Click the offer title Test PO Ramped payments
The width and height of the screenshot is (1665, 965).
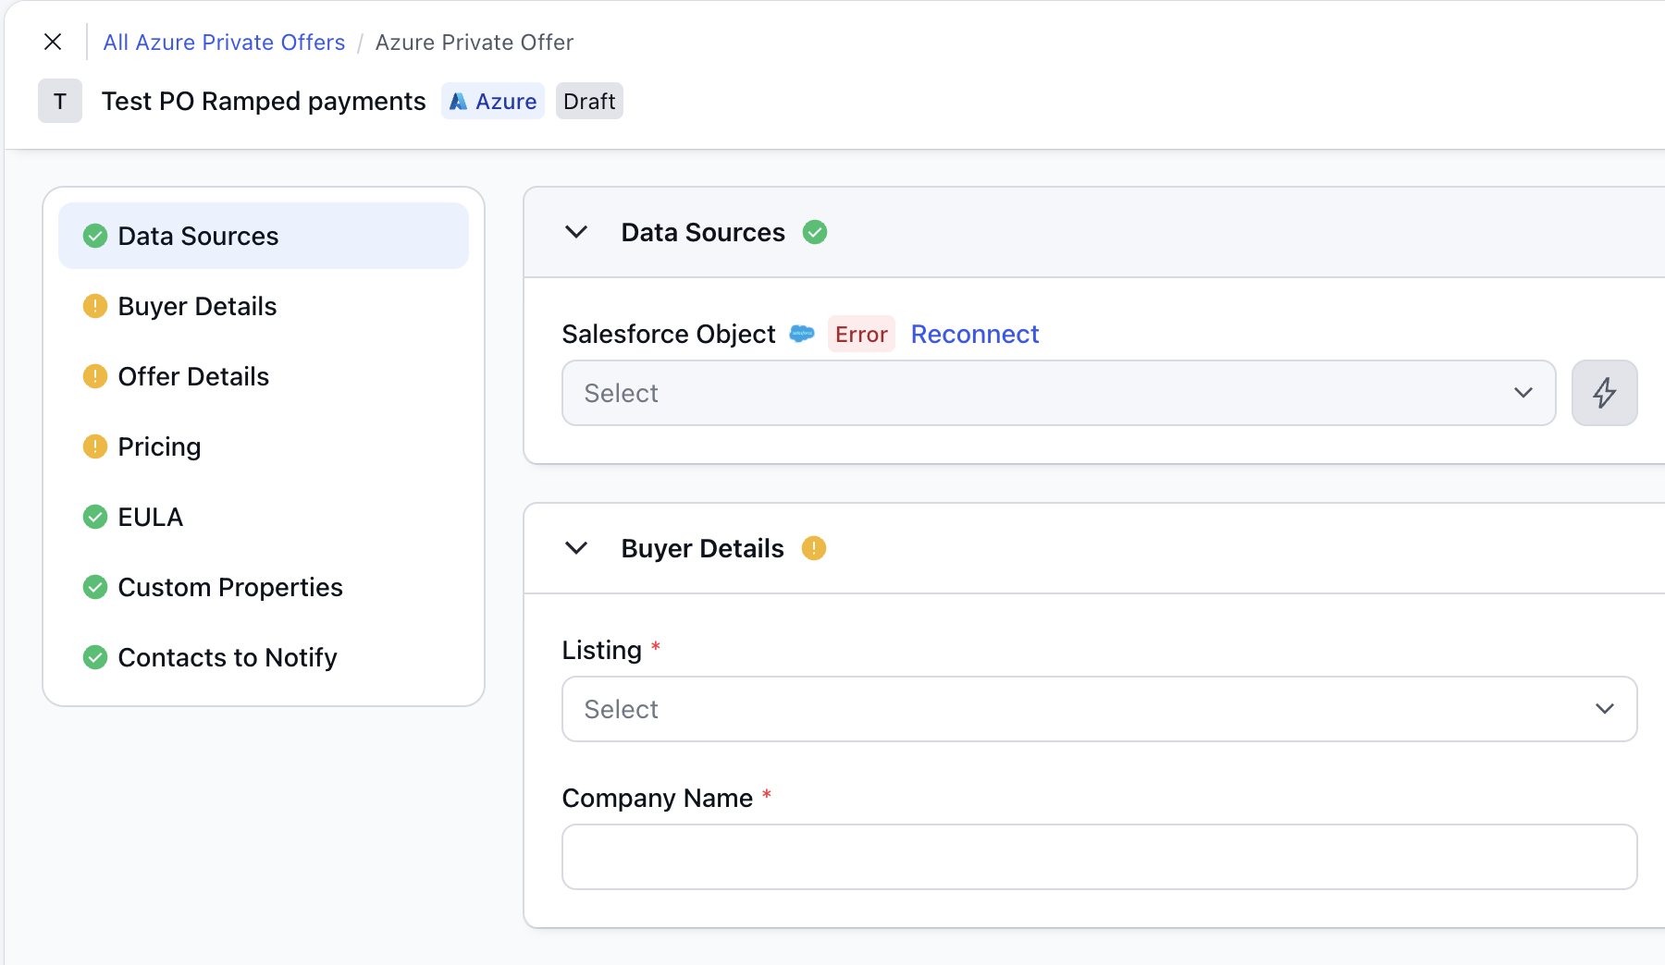coord(264,101)
